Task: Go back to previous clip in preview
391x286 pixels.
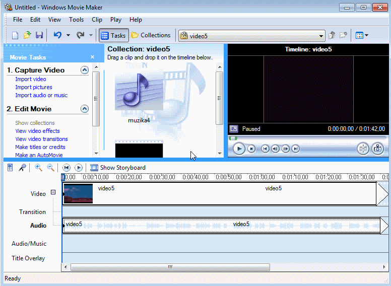Action: pyautogui.click(x=265, y=149)
